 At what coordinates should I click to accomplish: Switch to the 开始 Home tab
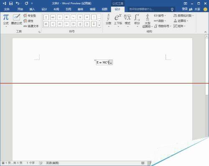tap(20, 9)
